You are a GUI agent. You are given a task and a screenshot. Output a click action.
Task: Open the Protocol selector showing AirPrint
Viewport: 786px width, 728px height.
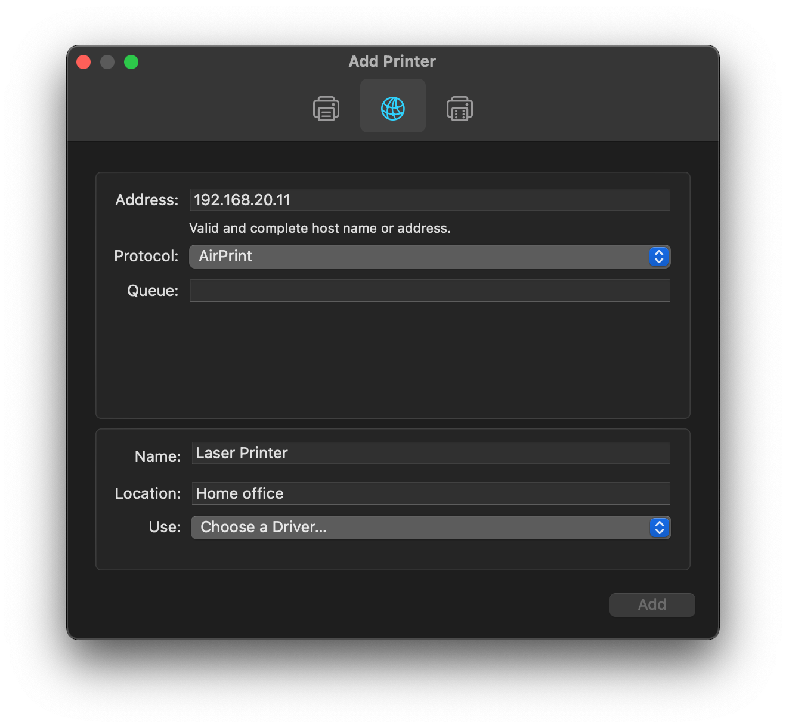pyautogui.click(x=429, y=256)
